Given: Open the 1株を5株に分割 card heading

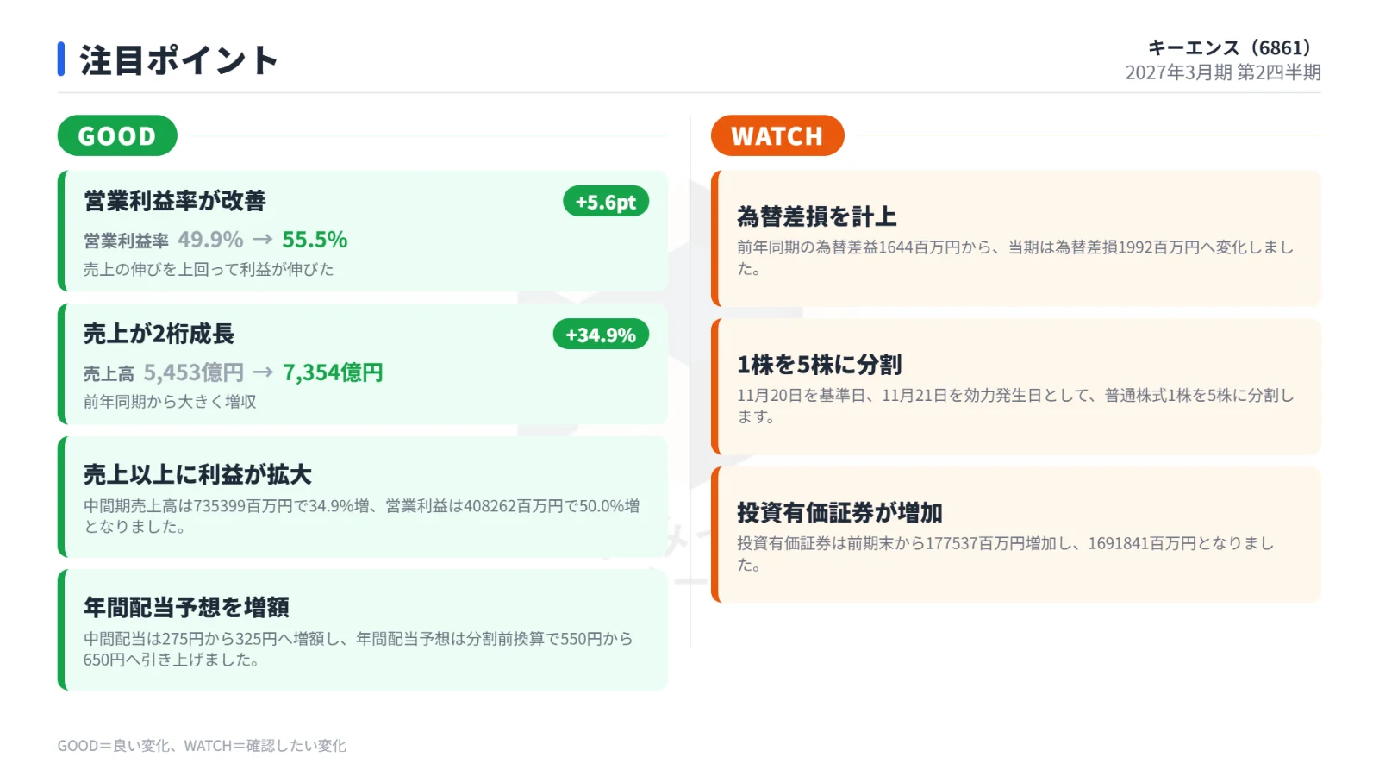Looking at the screenshot, I should [820, 365].
